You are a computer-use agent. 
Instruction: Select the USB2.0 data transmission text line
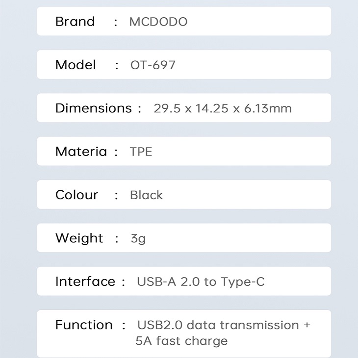point(224,325)
